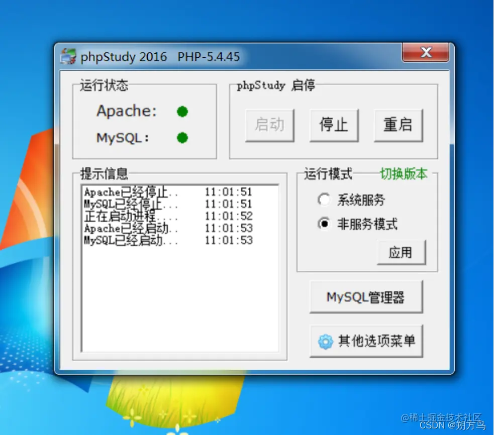
Task: Click the "MySQL:" status label
Action: 123,138
